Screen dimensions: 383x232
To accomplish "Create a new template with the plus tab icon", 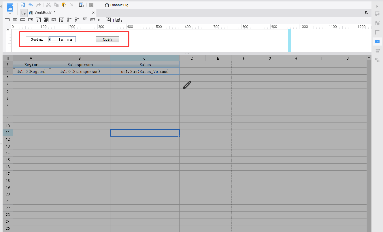I will click(23, 12).
